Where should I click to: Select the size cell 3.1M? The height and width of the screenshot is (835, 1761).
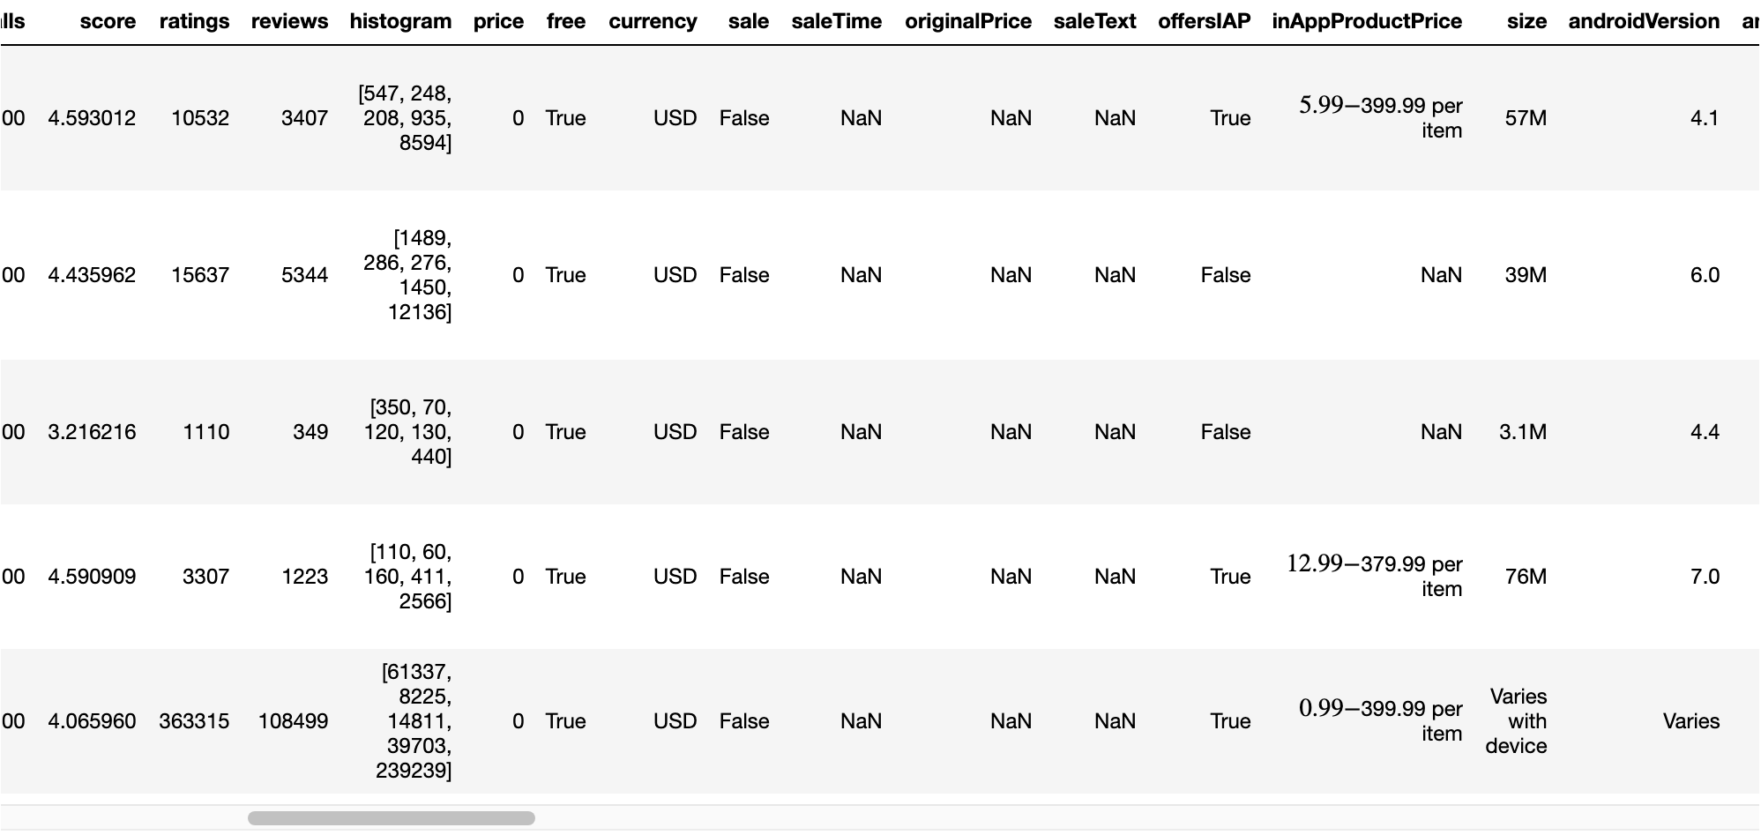tap(1522, 432)
